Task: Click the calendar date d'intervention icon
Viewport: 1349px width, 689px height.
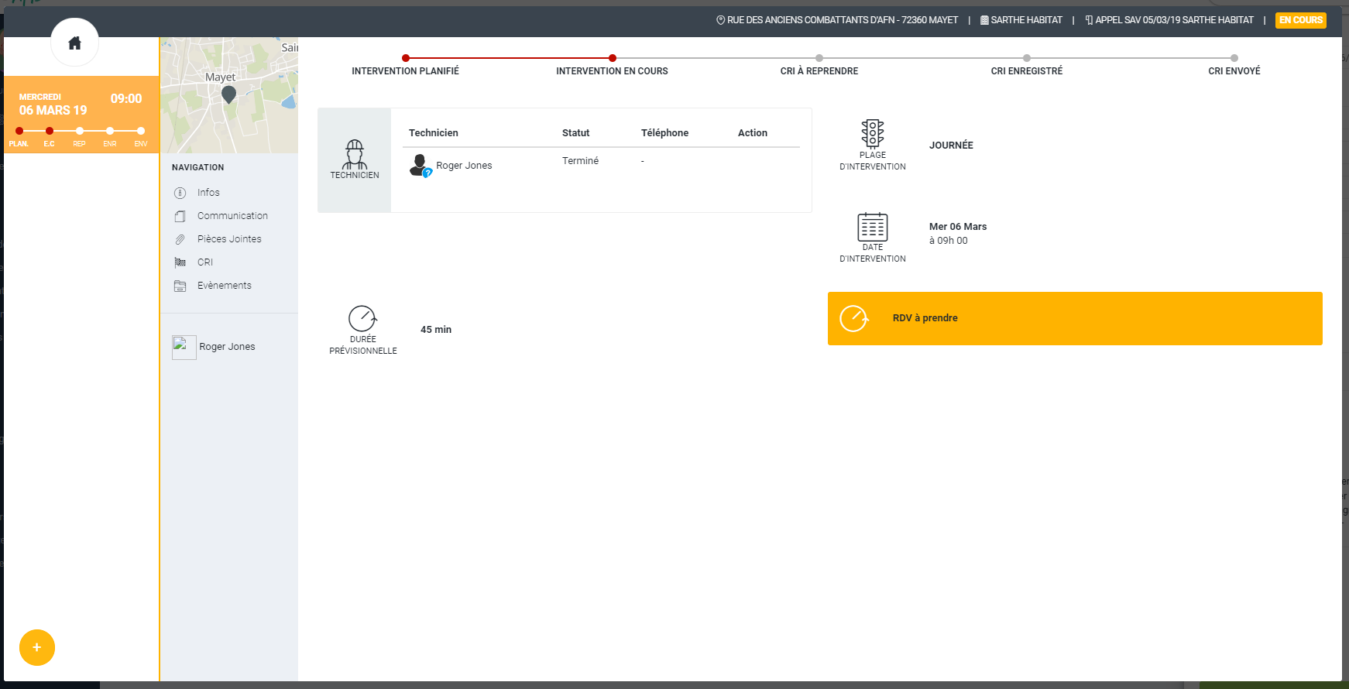Action: coord(872,227)
